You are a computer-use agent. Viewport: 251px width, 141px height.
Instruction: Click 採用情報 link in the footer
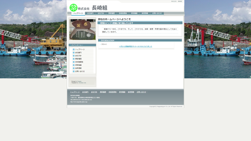131,92
